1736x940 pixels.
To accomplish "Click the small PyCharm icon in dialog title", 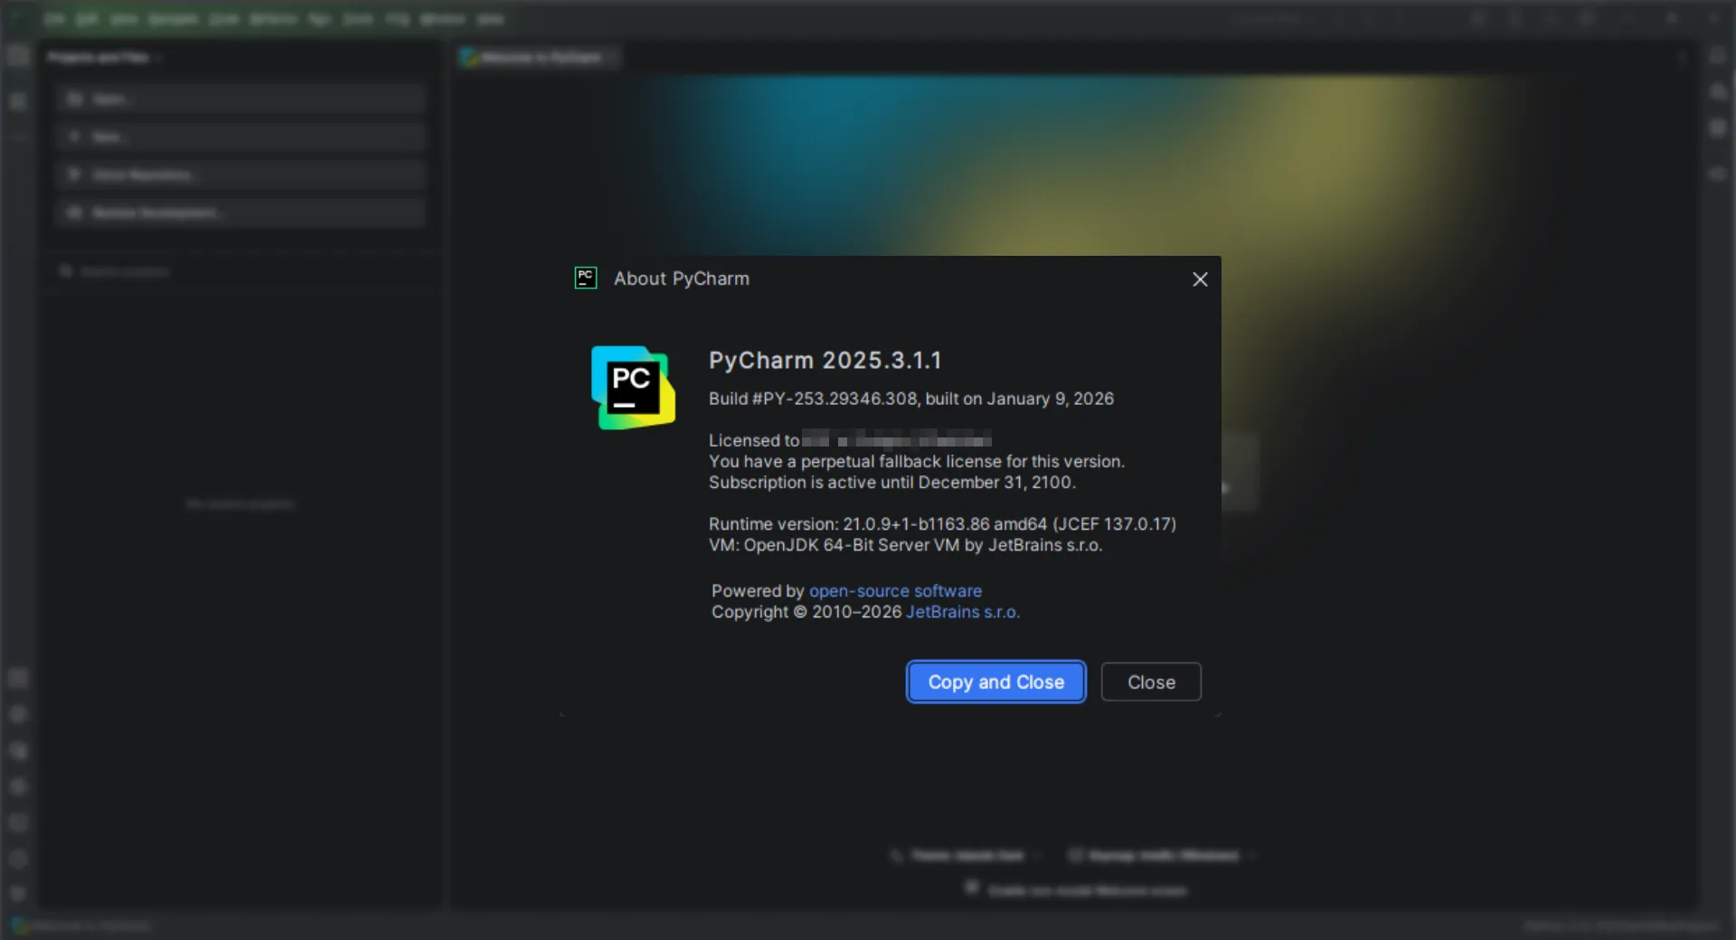I will (586, 278).
